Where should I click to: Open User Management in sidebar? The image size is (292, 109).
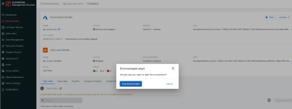click(x=14, y=40)
